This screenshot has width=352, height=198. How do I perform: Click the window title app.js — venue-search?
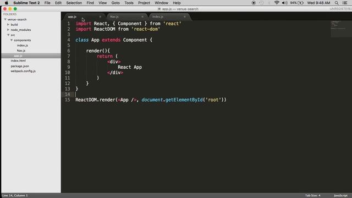click(180, 9)
